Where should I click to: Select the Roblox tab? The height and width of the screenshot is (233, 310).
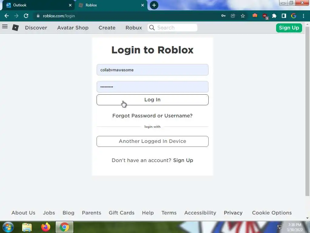point(111,5)
